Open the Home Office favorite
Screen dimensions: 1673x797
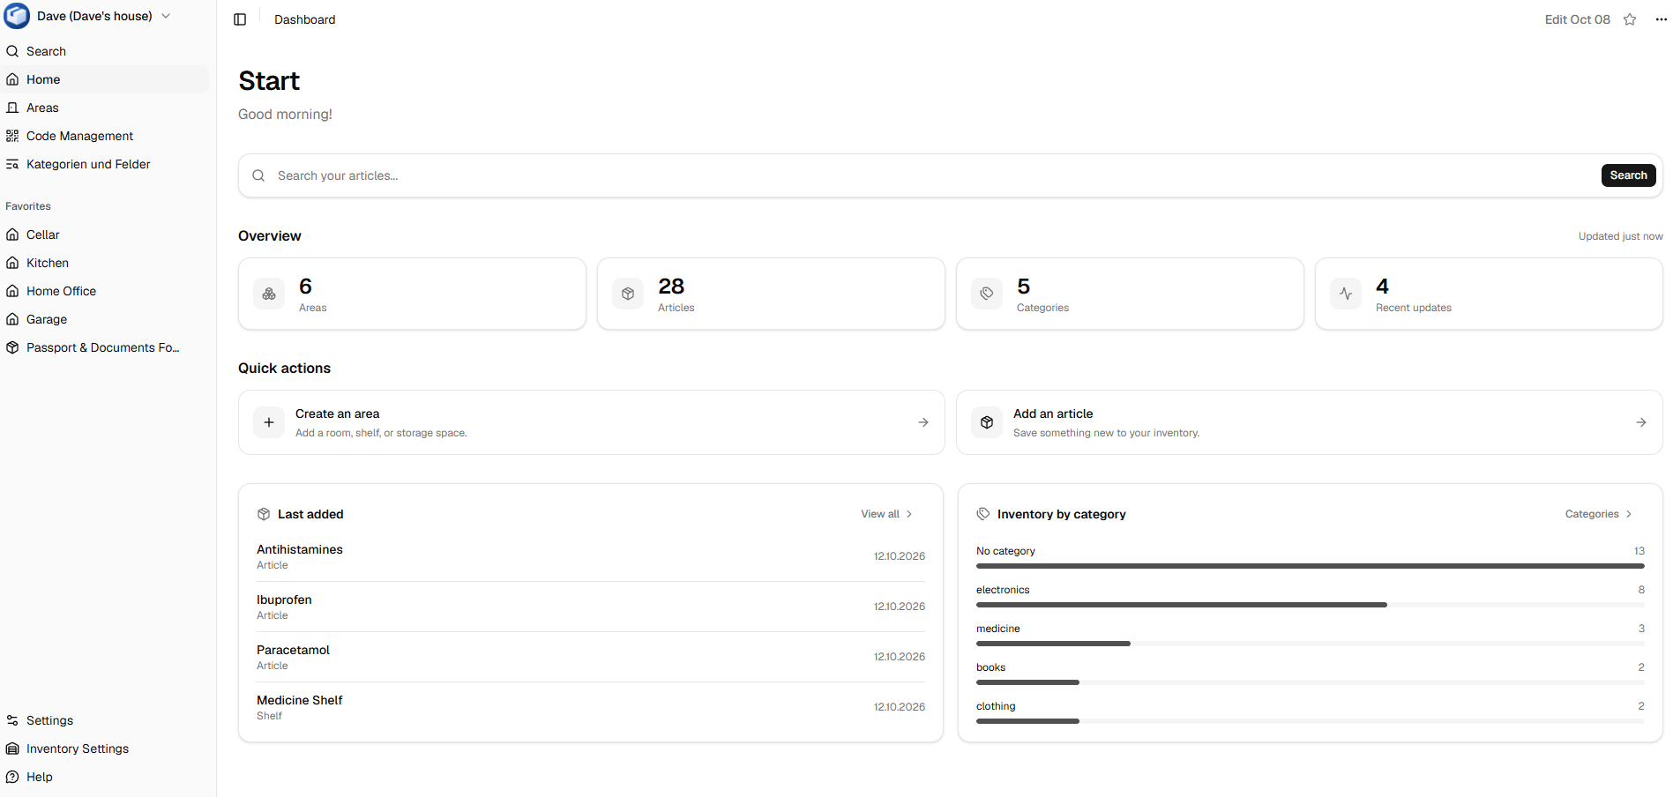(x=106, y=291)
